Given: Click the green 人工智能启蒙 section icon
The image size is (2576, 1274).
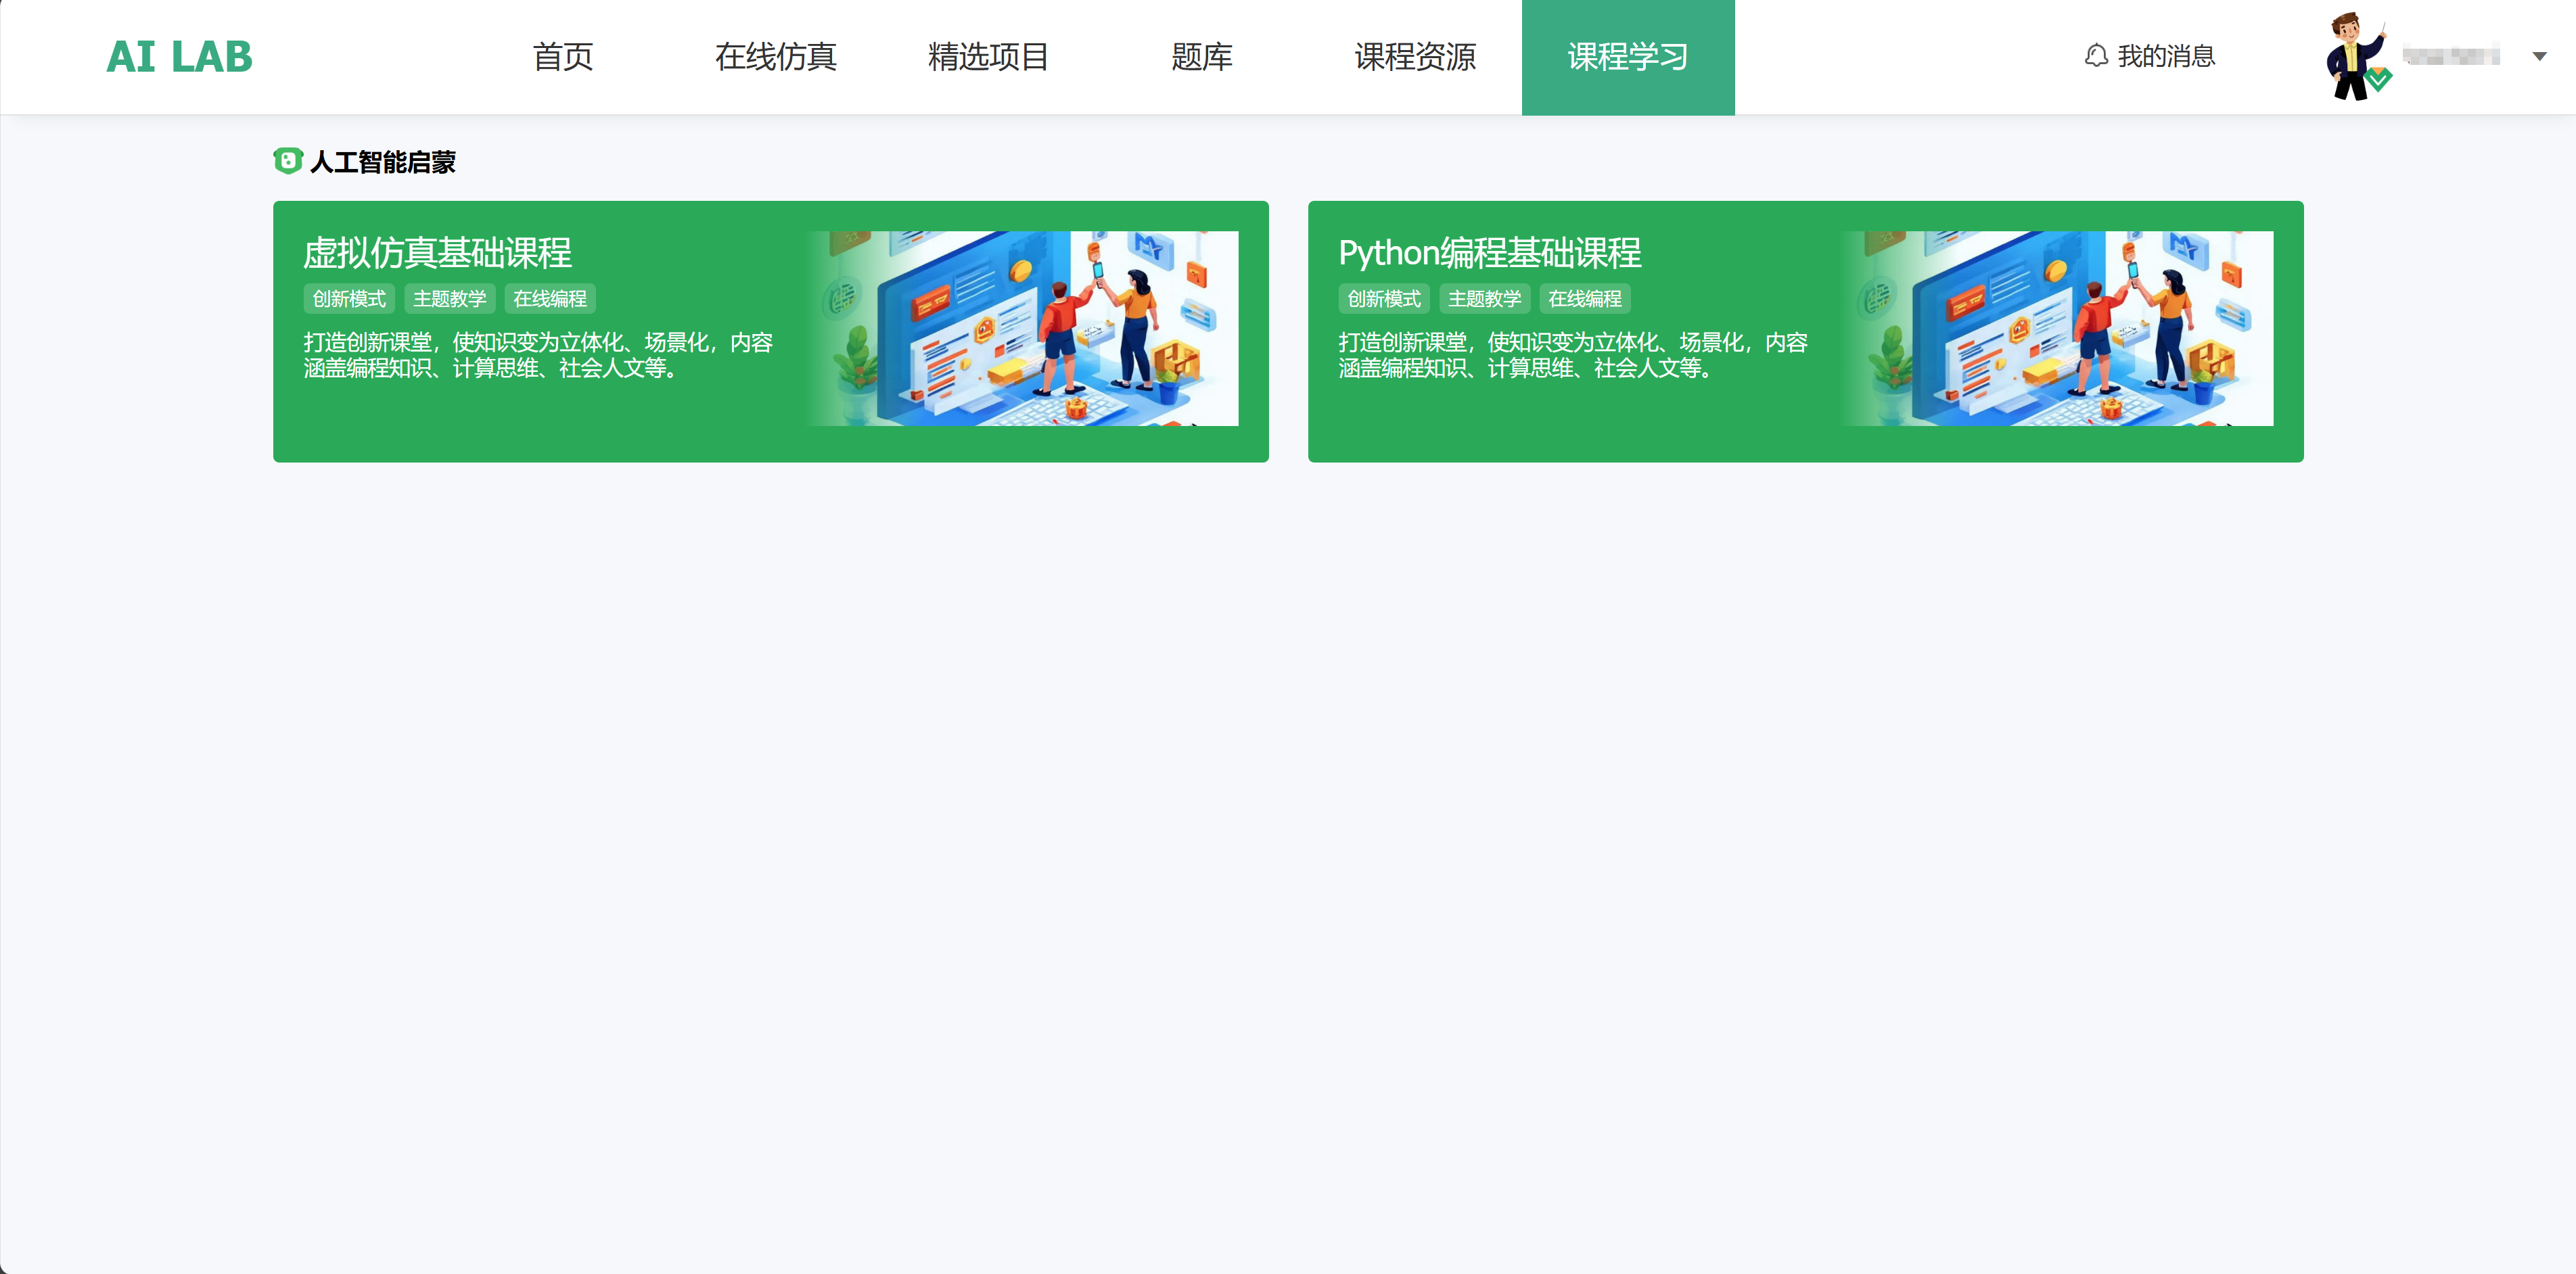Looking at the screenshot, I should point(287,161).
